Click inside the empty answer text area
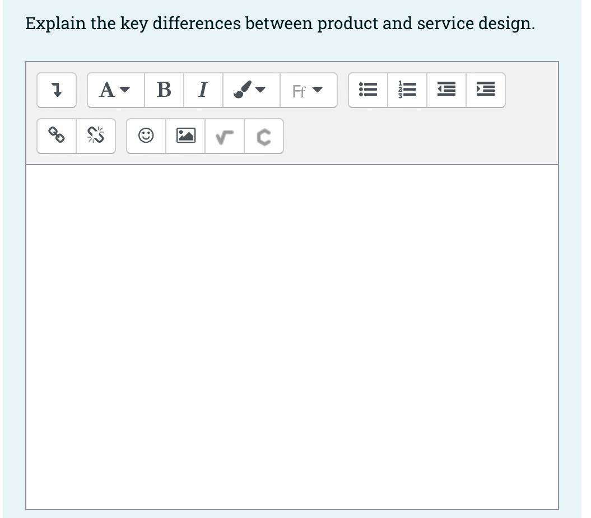 (x=291, y=336)
